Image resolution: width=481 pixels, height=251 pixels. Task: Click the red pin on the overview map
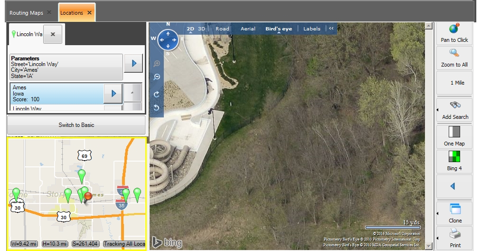(x=88, y=197)
